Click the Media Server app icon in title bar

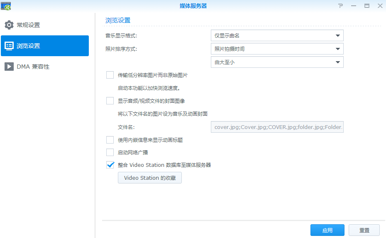[x=7, y=6]
